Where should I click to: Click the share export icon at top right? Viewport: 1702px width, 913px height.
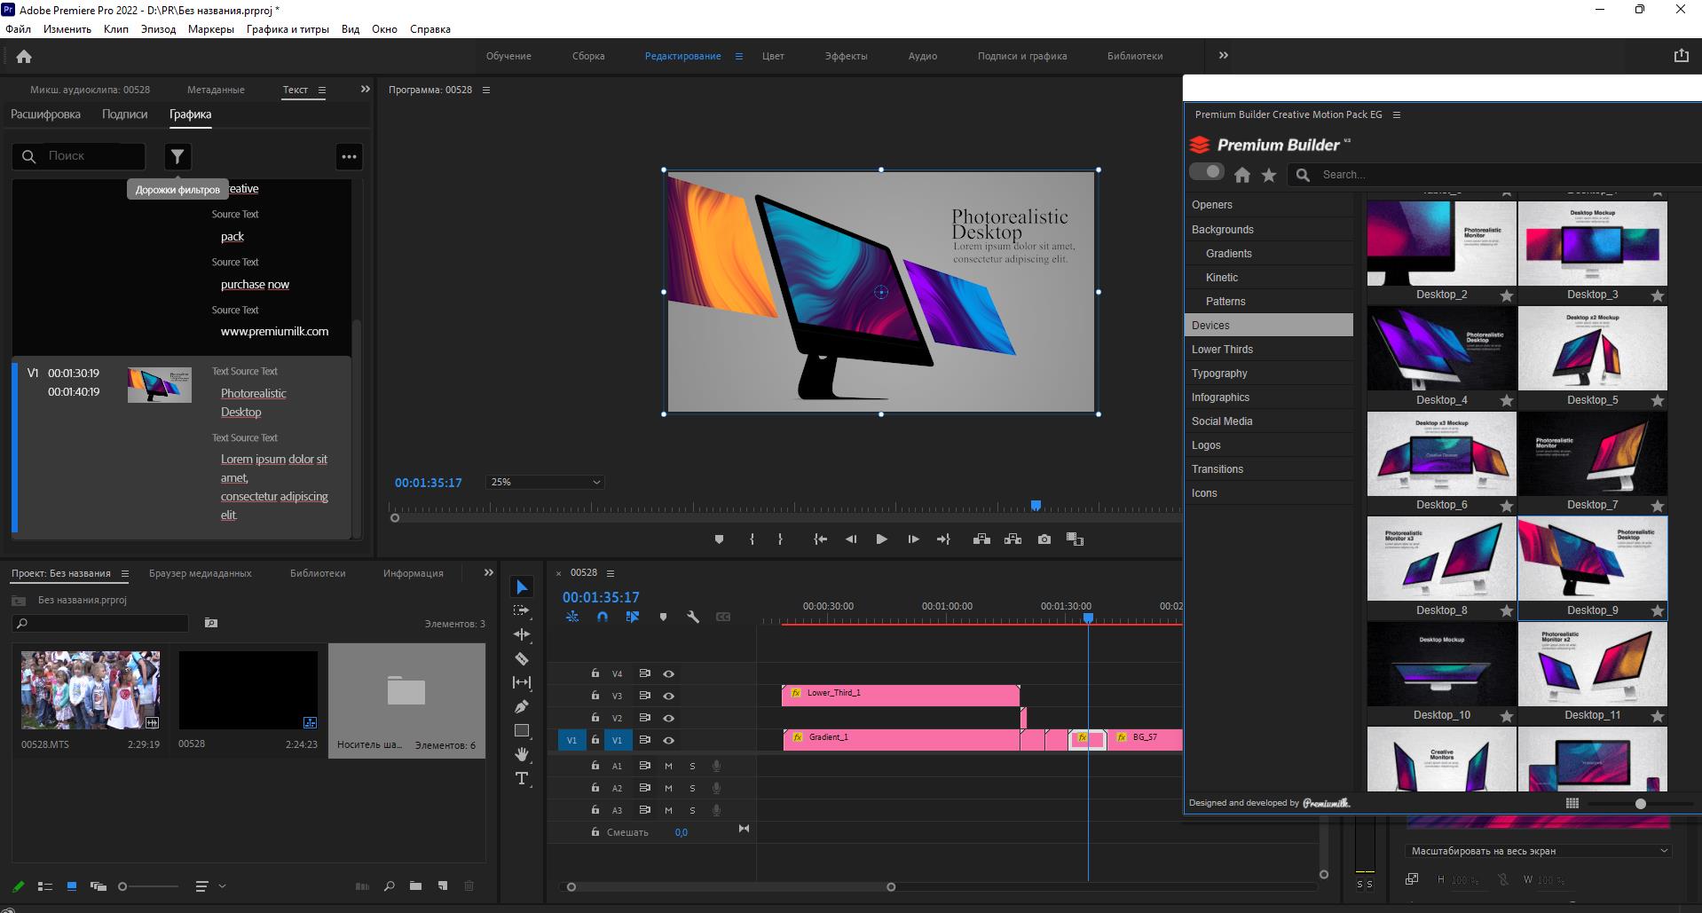(1681, 55)
